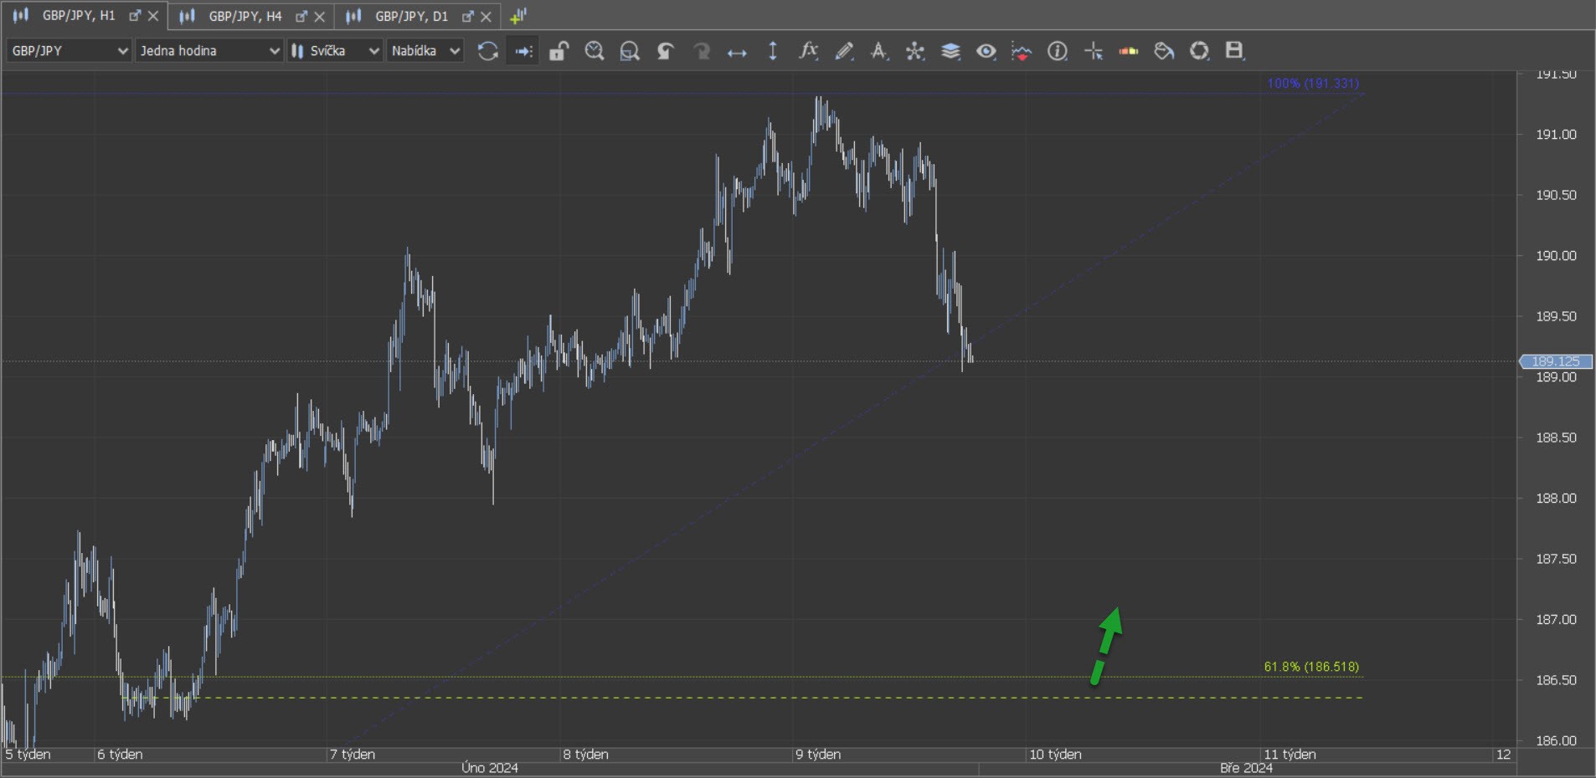This screenshot has height=778, width=1596.
Task: Click the 6 týden time axis label
Action: click(120, 754)
